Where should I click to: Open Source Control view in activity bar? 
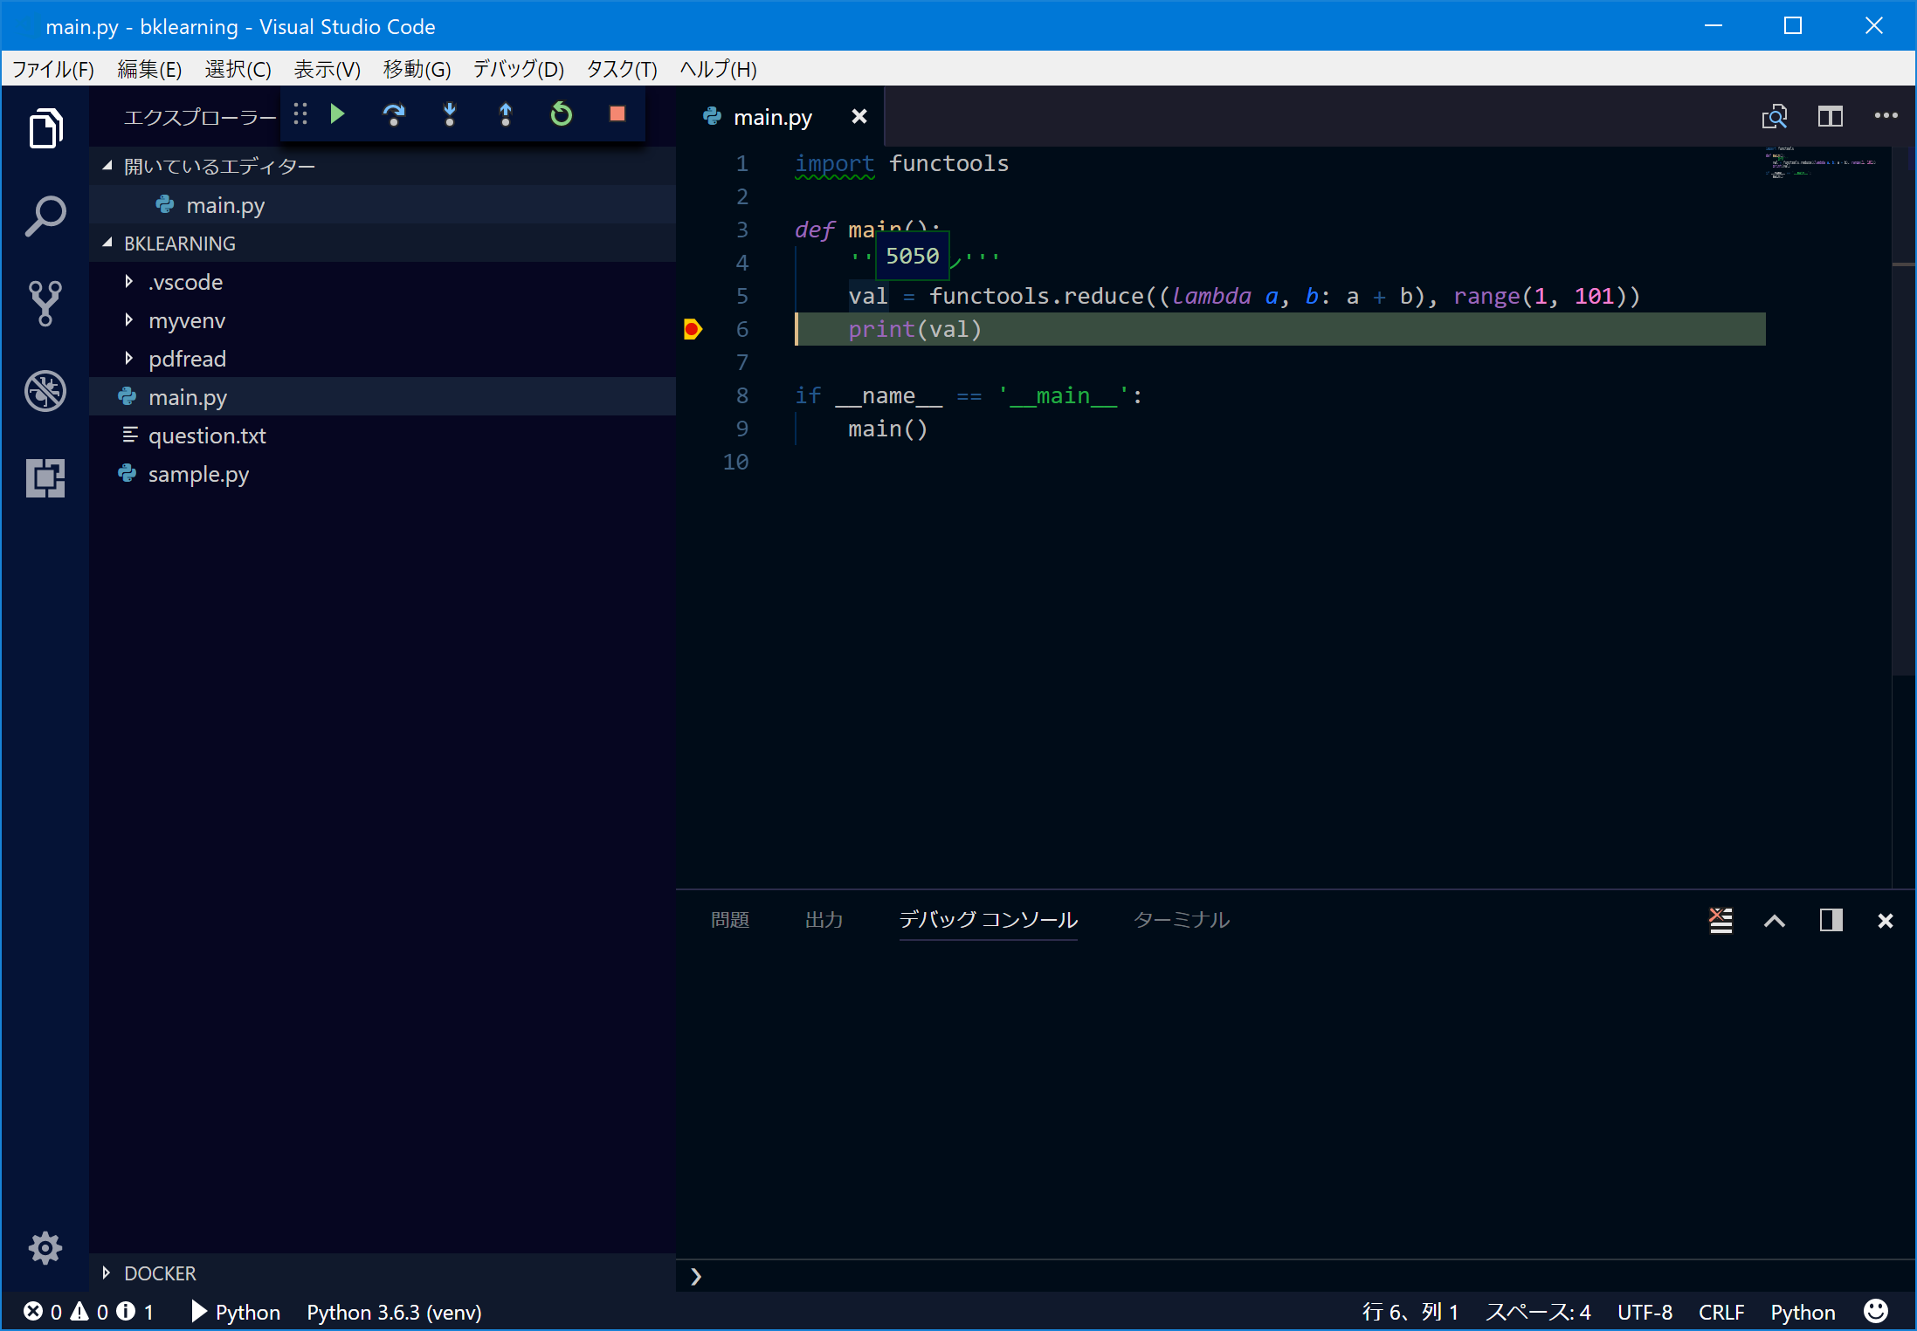point(45,303)
